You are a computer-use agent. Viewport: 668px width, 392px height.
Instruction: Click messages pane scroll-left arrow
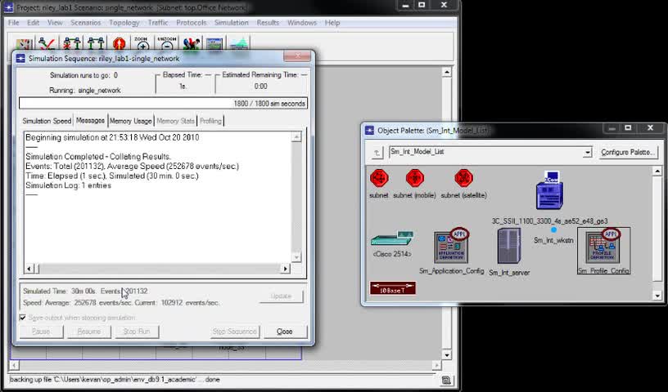[29, 269]
